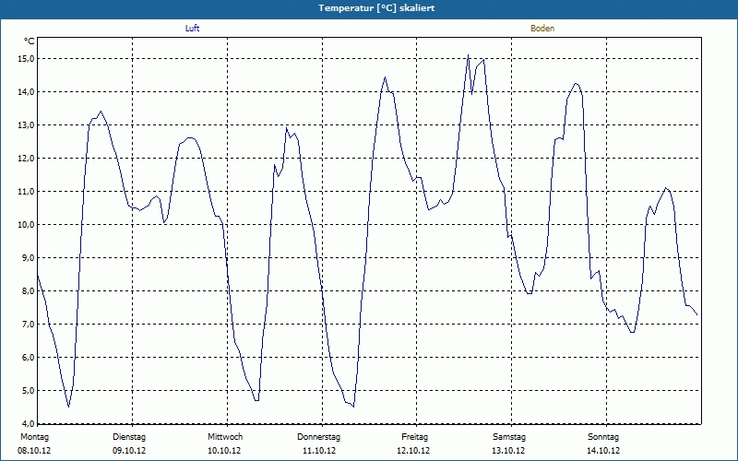Select the '10,0' axis value
738x461 pixels.
tap(27, 224)
